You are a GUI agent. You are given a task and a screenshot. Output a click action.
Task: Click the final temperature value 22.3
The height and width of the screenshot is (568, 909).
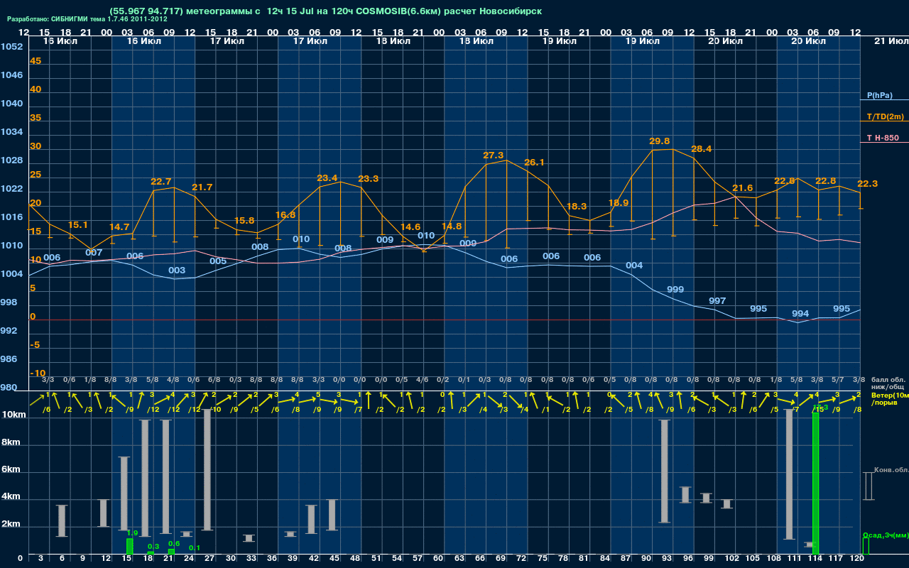click(x=868, y=184)
